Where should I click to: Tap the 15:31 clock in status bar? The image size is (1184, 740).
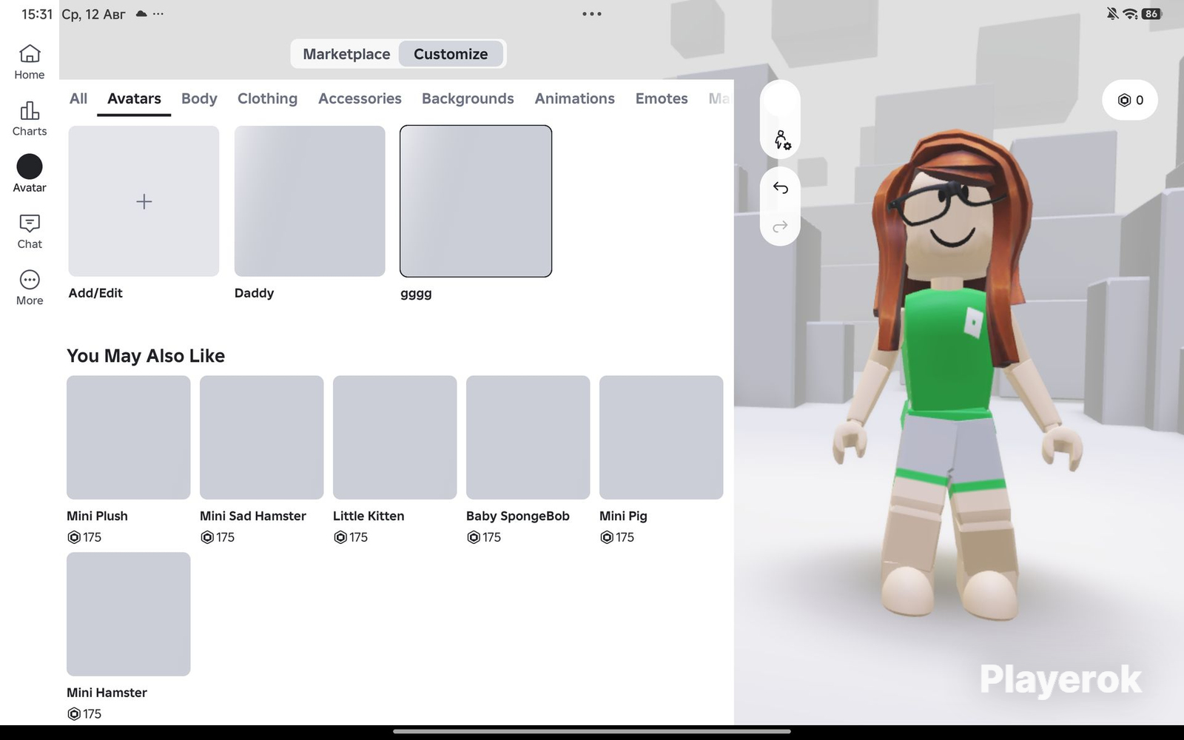[37, 14]
